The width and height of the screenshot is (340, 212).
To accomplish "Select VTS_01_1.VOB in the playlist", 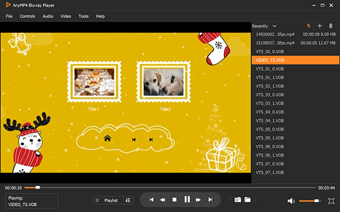I will tap(296, 77).
